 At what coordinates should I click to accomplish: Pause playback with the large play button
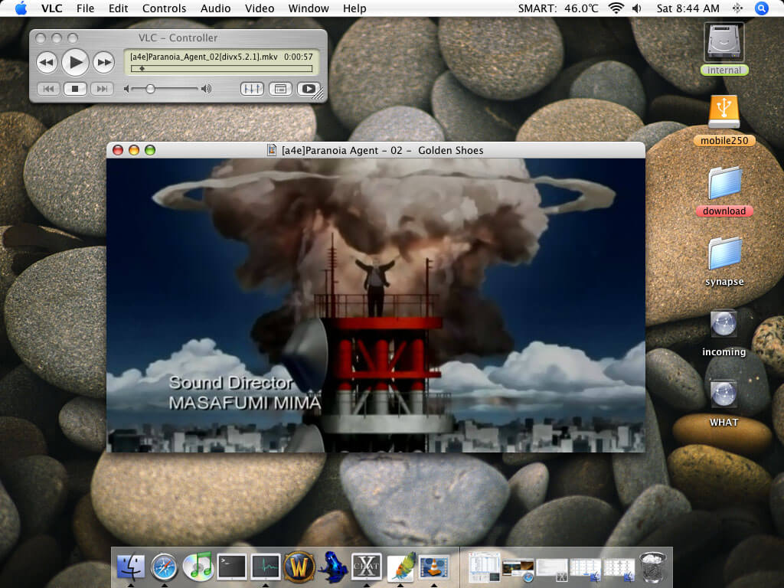coord(75,62)
